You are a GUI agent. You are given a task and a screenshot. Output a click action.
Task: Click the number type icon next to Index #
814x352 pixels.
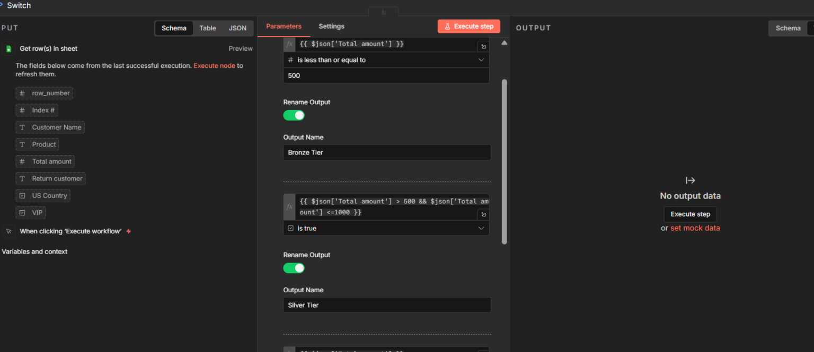22,110
